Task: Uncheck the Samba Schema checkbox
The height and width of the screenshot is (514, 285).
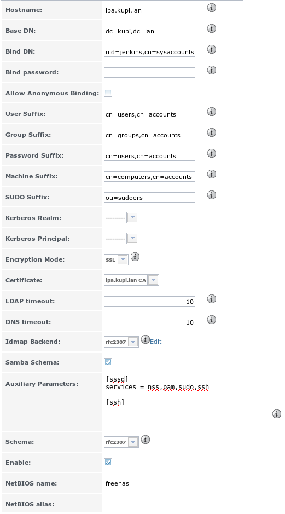Action: 108,362
